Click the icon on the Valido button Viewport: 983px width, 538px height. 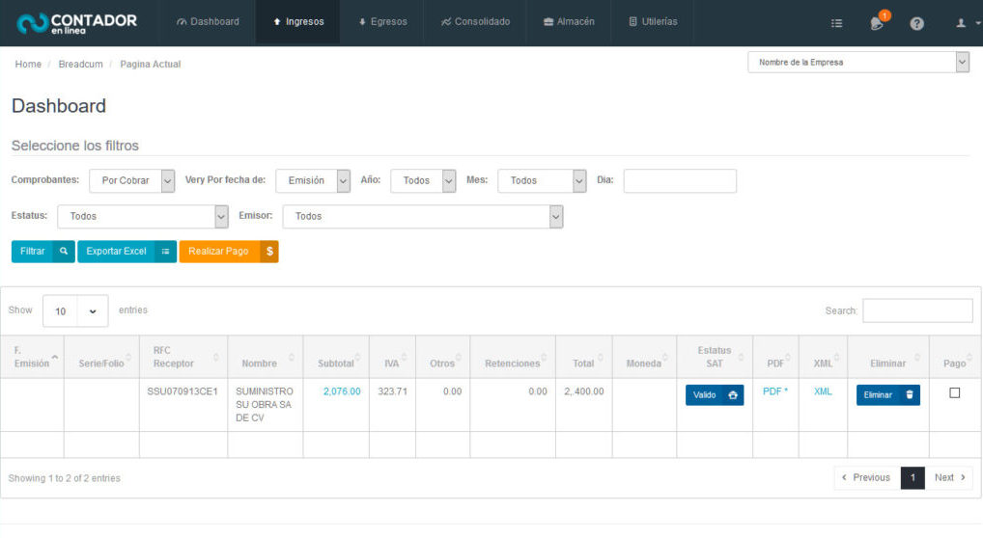point(733,395)
